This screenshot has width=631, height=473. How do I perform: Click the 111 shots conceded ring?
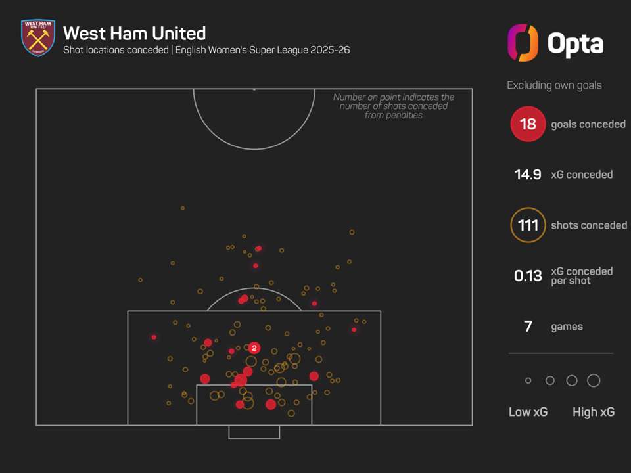(528, 225)
